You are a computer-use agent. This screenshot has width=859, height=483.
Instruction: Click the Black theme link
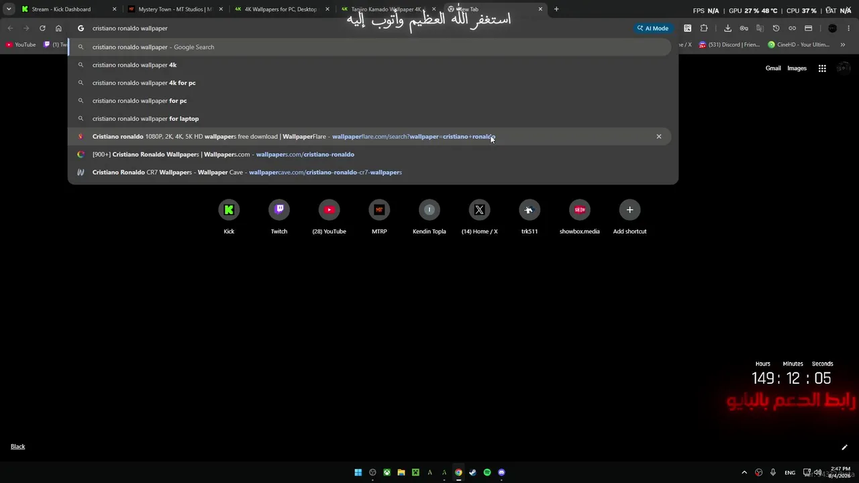(x=17, y=447)
